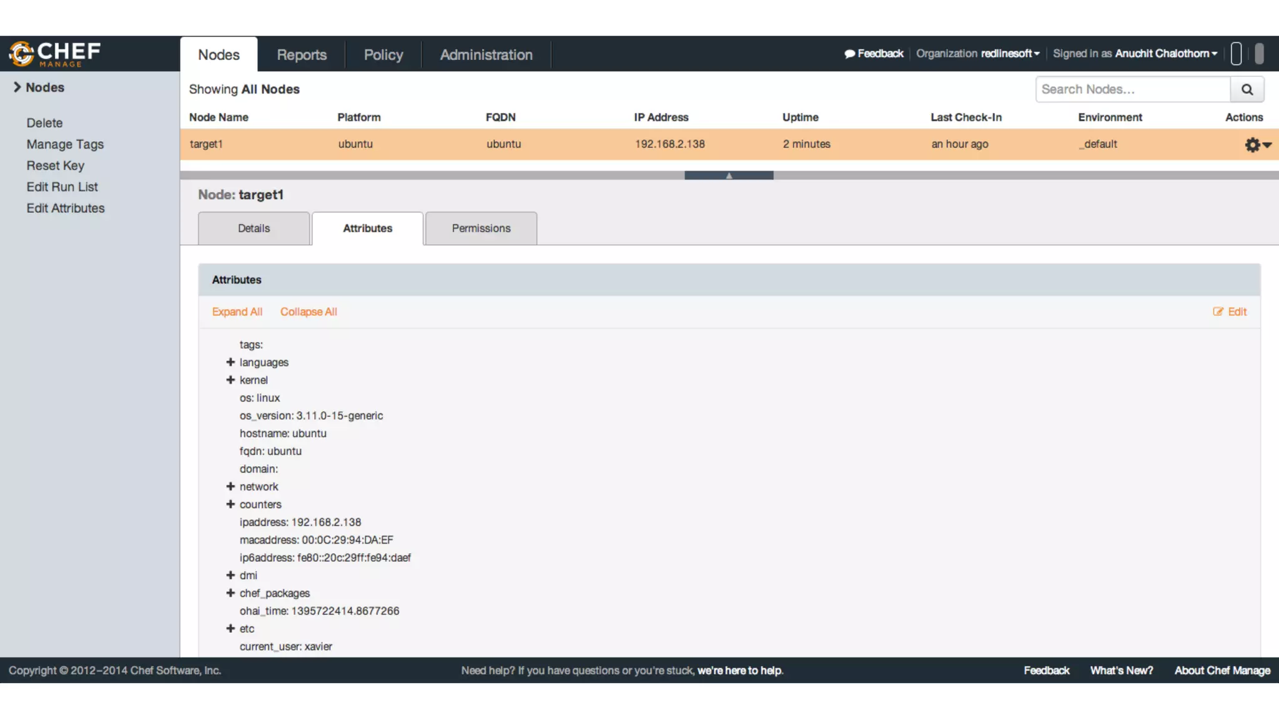Open the Reports main tab
Image resolution: width=1279 pixels, height=719 pixels.
pos(302,54)
